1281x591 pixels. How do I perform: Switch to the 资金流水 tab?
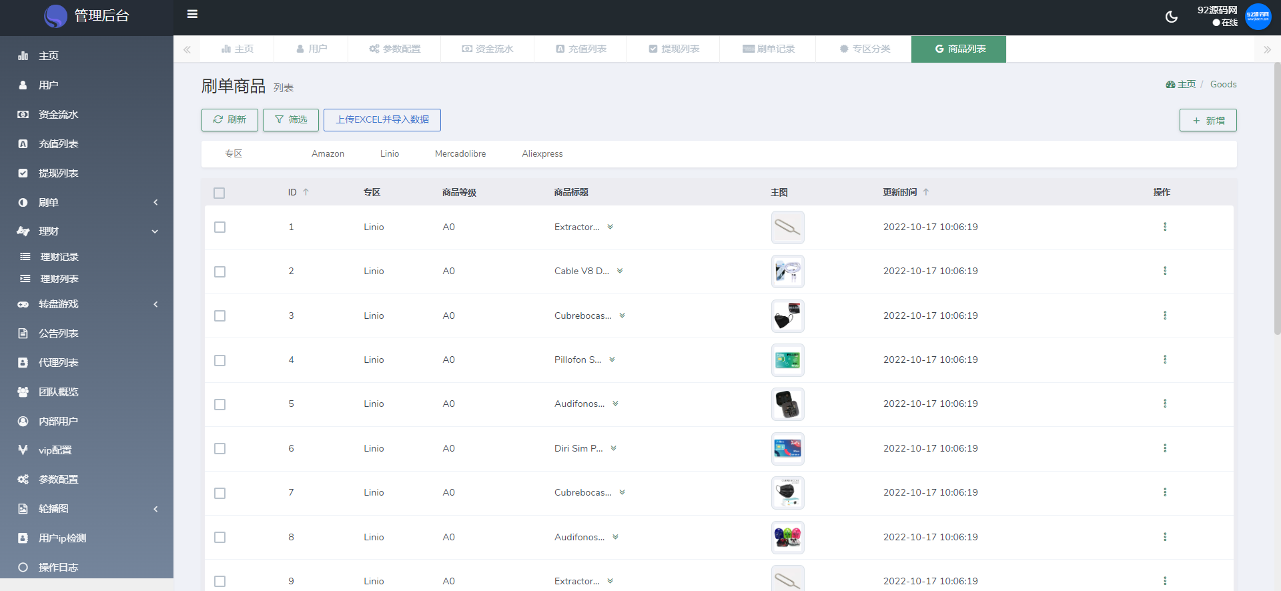click(487, 49)
